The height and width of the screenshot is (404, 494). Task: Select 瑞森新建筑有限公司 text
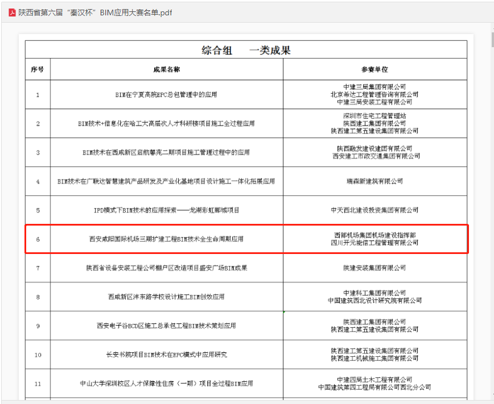pos(374,181)
